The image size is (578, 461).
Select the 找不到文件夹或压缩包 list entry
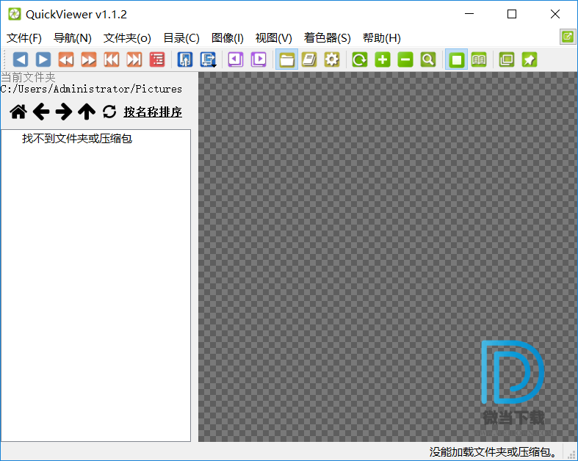point(77,139)
